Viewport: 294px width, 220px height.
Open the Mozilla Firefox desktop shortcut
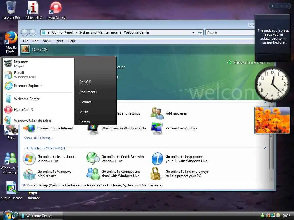point(11,42)
